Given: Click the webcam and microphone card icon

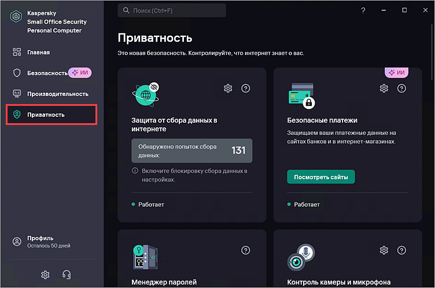Looking at the screenshot, I should point(301,257).
